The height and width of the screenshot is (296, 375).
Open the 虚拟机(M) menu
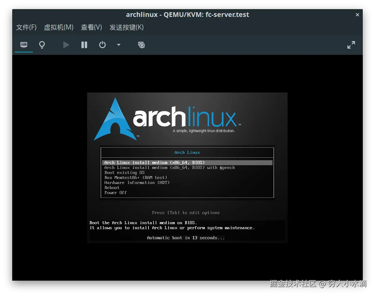tap(59, 27)
